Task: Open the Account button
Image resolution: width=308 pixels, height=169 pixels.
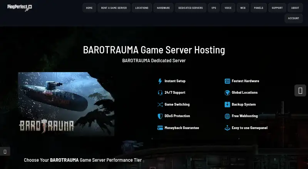Action: coord(293,18)
